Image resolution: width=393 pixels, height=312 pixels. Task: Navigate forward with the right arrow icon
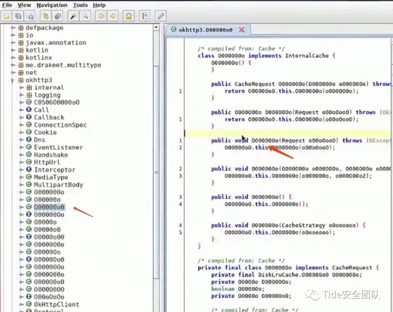point(113,16)
